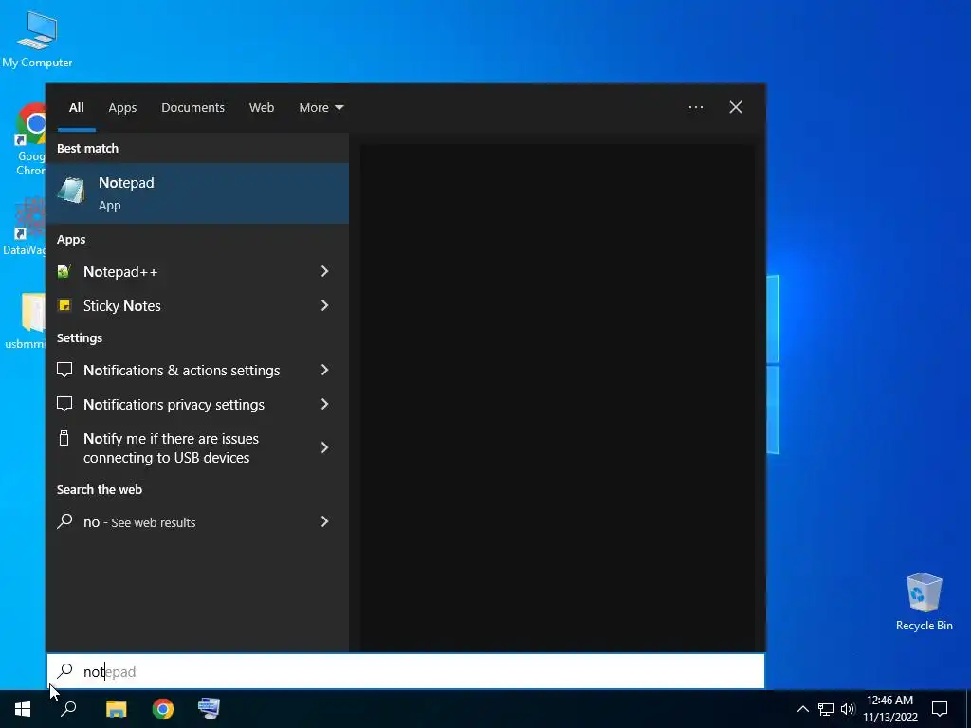Image resolution: width=971 pixels, height=728 pixels.
Task: Select the Recycle Bin desktop icon
Action: [924, 602]
